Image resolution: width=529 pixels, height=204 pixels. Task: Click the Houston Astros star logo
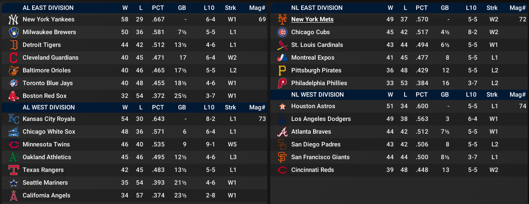[282, 106]
